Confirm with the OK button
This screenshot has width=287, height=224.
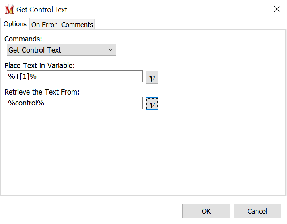pyautogui.click(x=206, y=211)
